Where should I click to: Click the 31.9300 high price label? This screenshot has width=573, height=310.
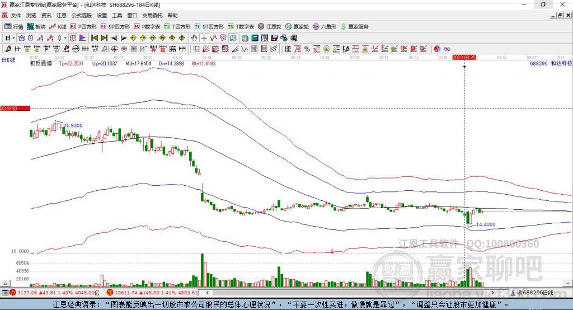point(73,125)
